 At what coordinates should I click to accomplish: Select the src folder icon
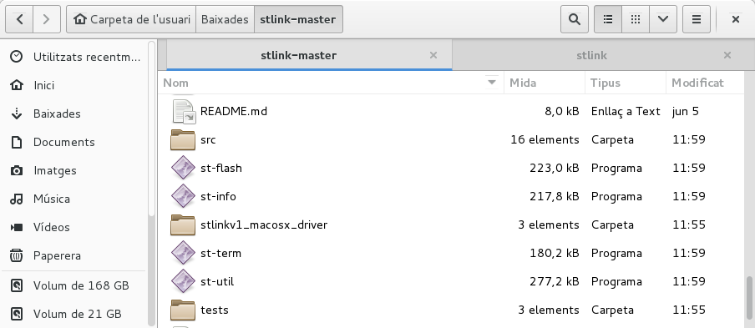pos(183,140)
